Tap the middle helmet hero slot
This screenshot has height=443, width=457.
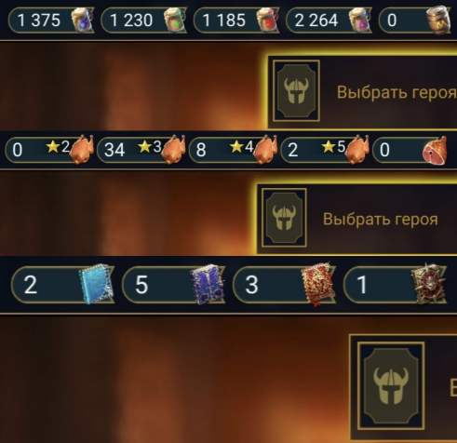coord(284,217)
